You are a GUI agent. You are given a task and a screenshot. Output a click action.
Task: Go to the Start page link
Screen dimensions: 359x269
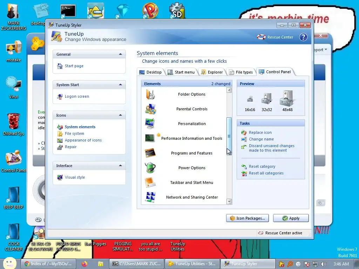click(x=74, y=66)
